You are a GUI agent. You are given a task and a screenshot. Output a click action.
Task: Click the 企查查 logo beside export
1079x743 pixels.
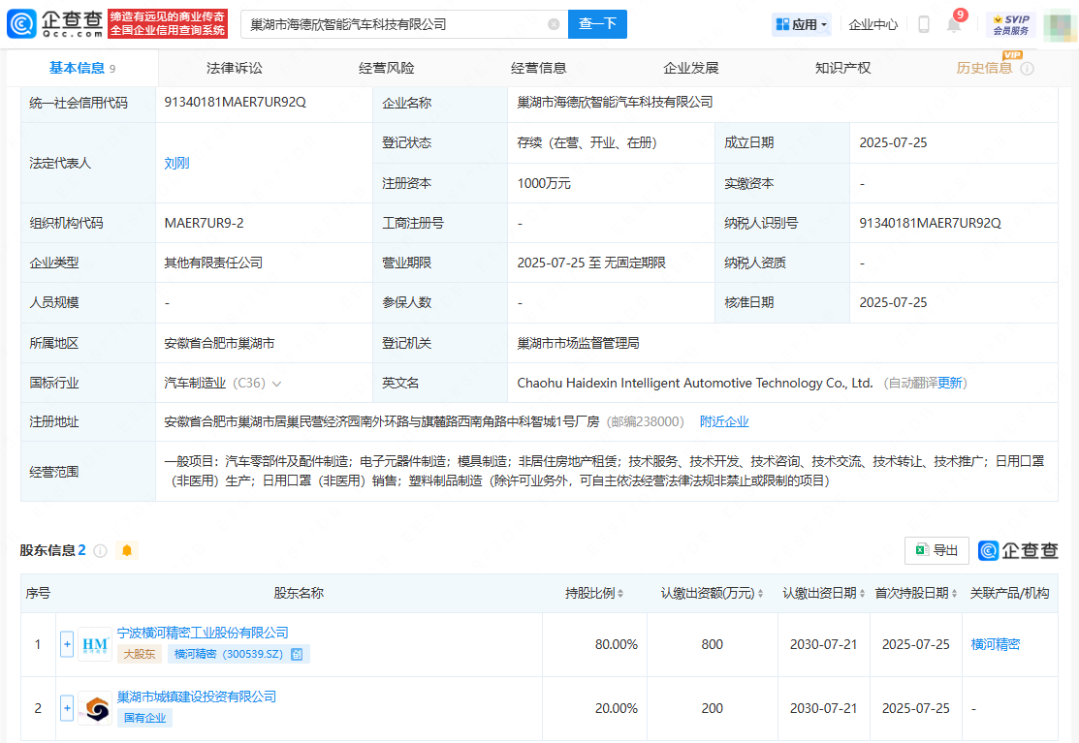pyautogui.click(x=1018, y=550)
